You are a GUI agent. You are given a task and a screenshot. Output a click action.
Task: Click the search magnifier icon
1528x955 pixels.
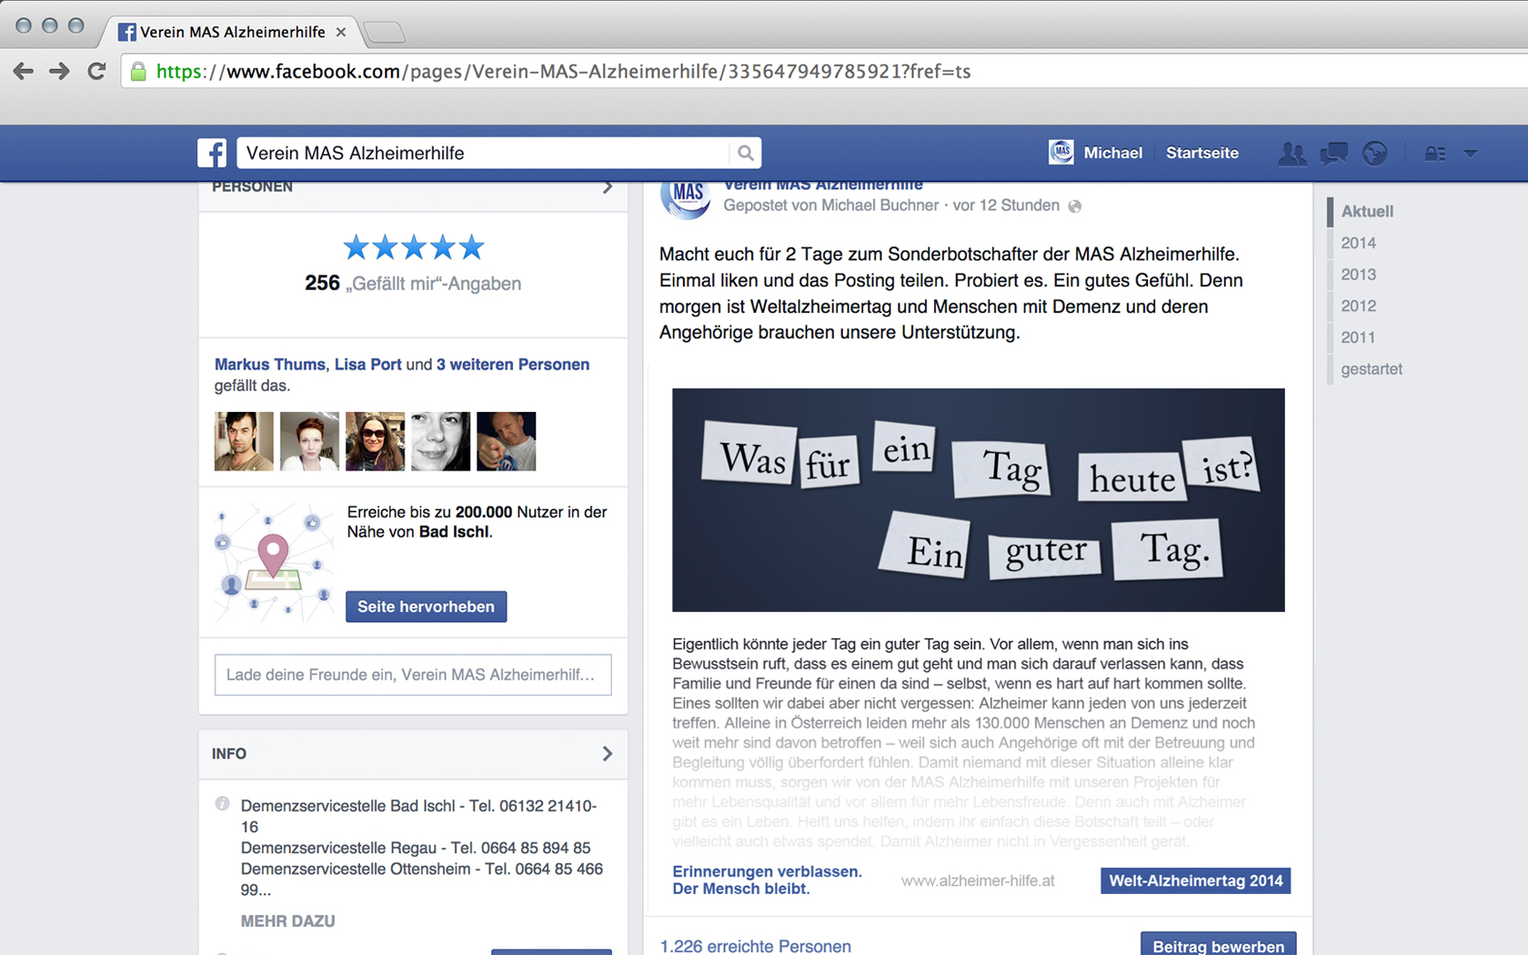coord(745,153)
